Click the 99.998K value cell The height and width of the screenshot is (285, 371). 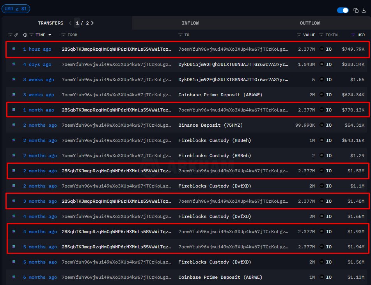pyautogui.click(x=305, y=125)
